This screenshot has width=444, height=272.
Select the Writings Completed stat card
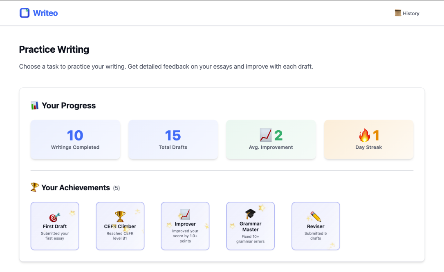coord(75,139)
